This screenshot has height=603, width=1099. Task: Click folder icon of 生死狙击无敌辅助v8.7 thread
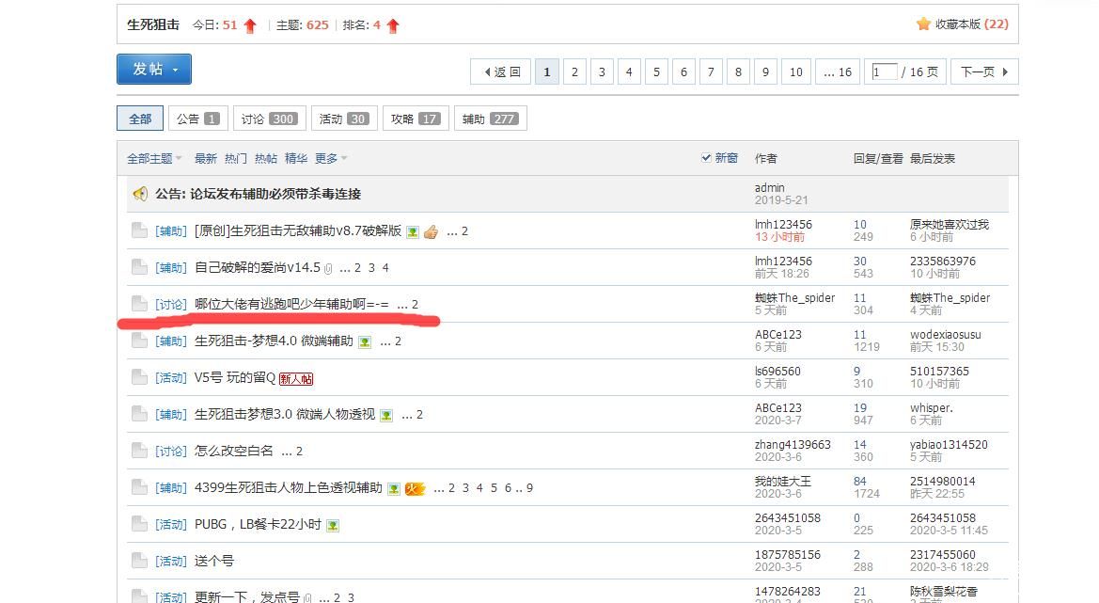(139, 230)
